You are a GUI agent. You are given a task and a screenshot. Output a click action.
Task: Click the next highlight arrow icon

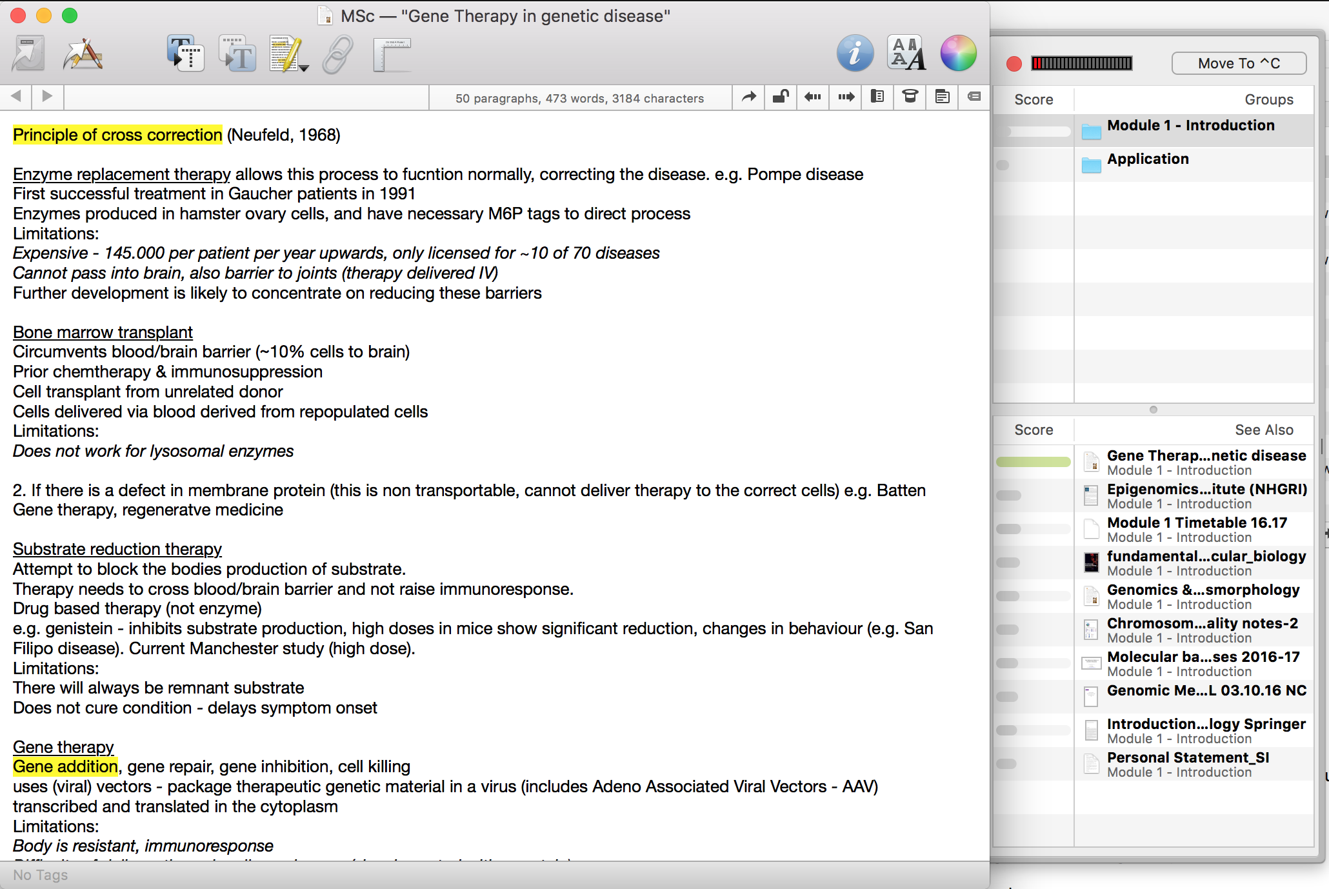coord(846,97)
